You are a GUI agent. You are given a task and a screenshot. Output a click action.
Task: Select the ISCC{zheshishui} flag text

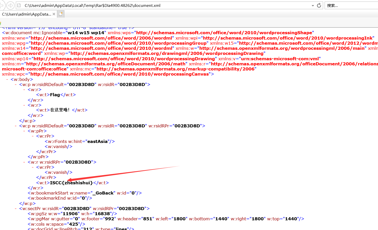tap(71, 183)
